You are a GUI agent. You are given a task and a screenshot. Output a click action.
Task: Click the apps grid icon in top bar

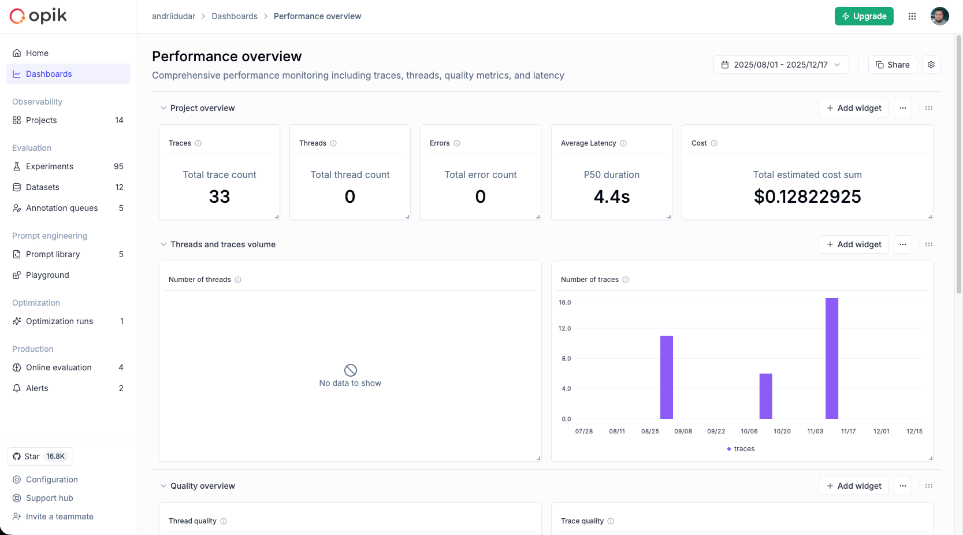pos(913,16)
